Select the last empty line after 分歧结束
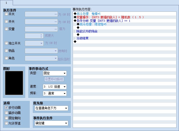Viewport: 179px width, 131px height. (124, 42)
